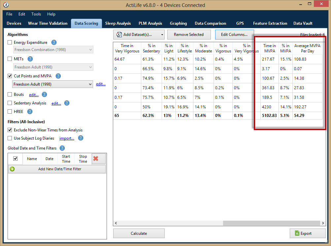
Task: Open the Tools menu
Action: pos(36,14)
